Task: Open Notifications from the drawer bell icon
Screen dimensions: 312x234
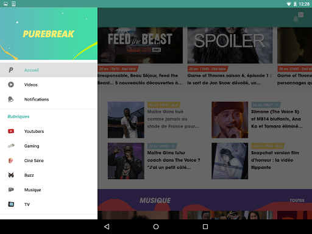Action: tap(11, 99)
